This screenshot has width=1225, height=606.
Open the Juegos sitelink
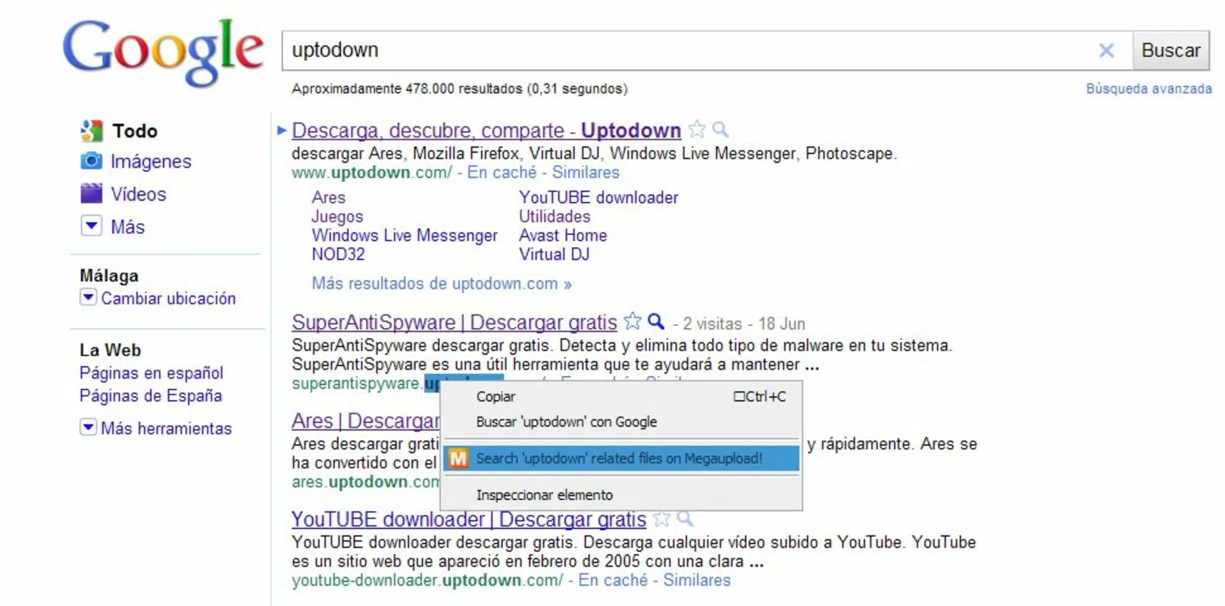(x=337, y=217)
